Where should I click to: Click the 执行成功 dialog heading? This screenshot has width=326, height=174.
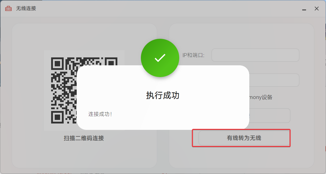pyautogui.click(x=163, y=95)
